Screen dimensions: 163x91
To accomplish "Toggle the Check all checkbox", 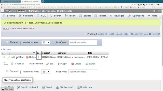I will (12, 63).
